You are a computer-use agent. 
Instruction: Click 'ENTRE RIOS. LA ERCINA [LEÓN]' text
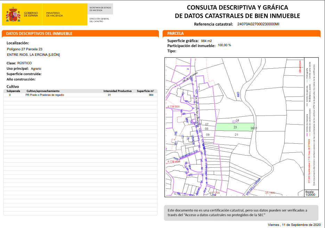[x=33, y=54]
